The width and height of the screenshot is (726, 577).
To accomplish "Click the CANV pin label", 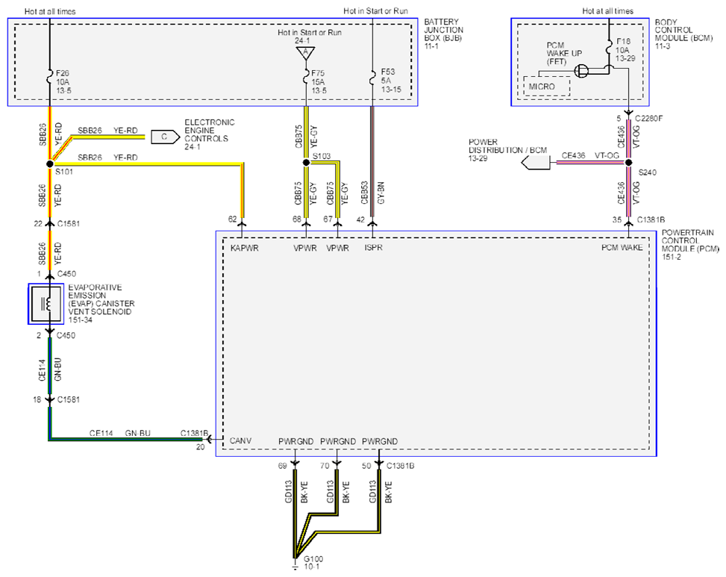I will [240, 440].
